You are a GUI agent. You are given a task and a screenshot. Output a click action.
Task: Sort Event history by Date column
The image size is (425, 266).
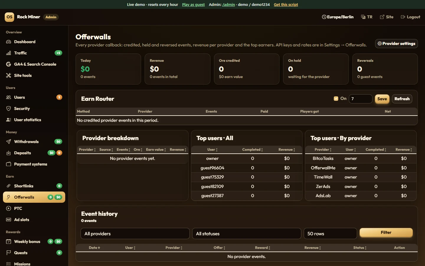(x=94, y=248)
